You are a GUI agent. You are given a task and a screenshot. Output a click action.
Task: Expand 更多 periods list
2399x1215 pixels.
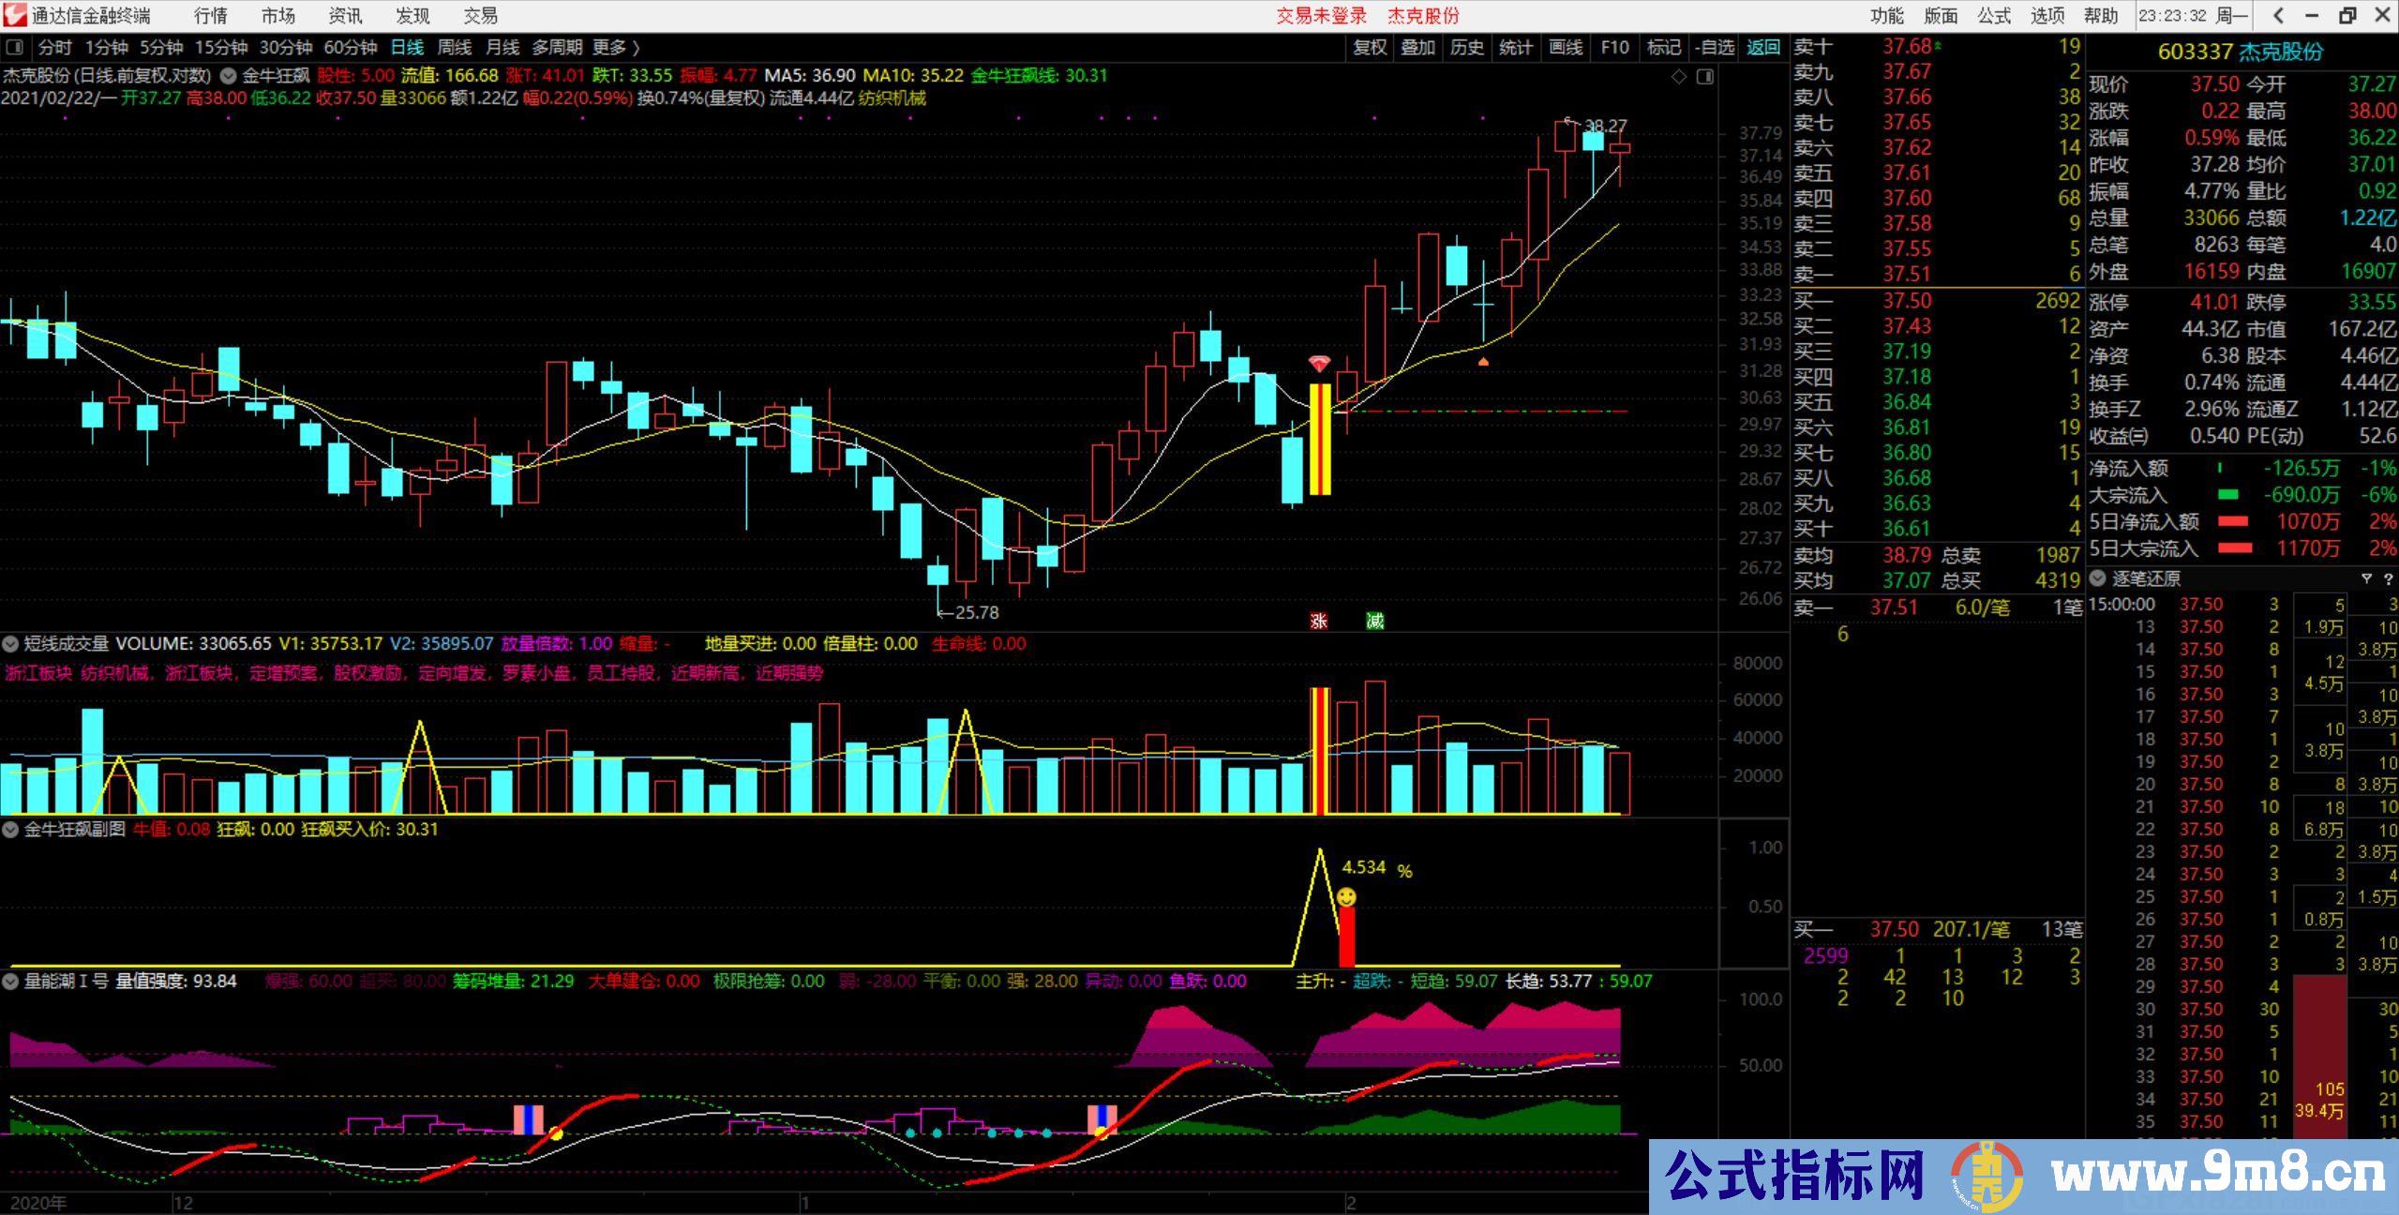(615, 48)
